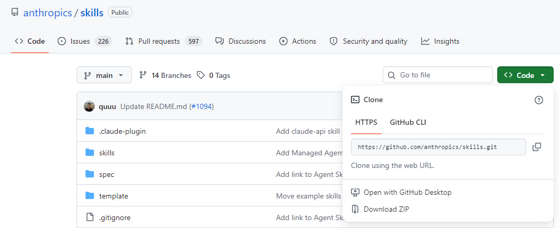Select the GitHub CLI clone tab
Viewport: 560px width, 228px height.
click(x=408, y=122)
